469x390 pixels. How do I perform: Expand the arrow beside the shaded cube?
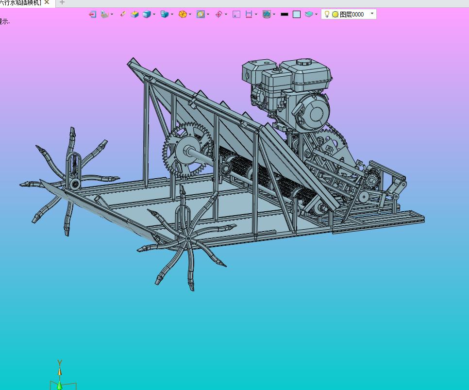click(x=154, y=15)
